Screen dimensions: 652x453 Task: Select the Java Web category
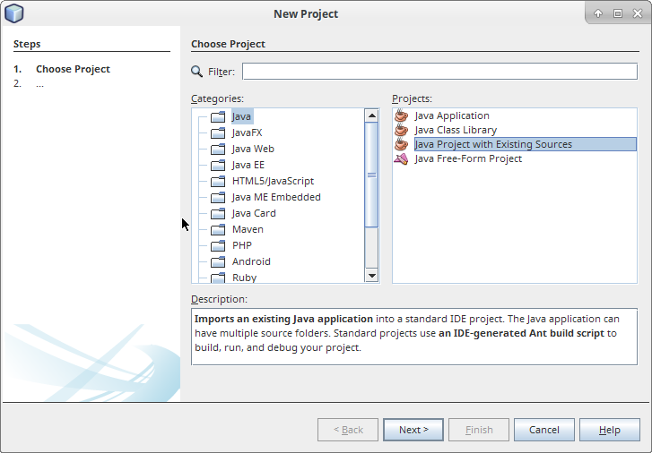(252, 149)
